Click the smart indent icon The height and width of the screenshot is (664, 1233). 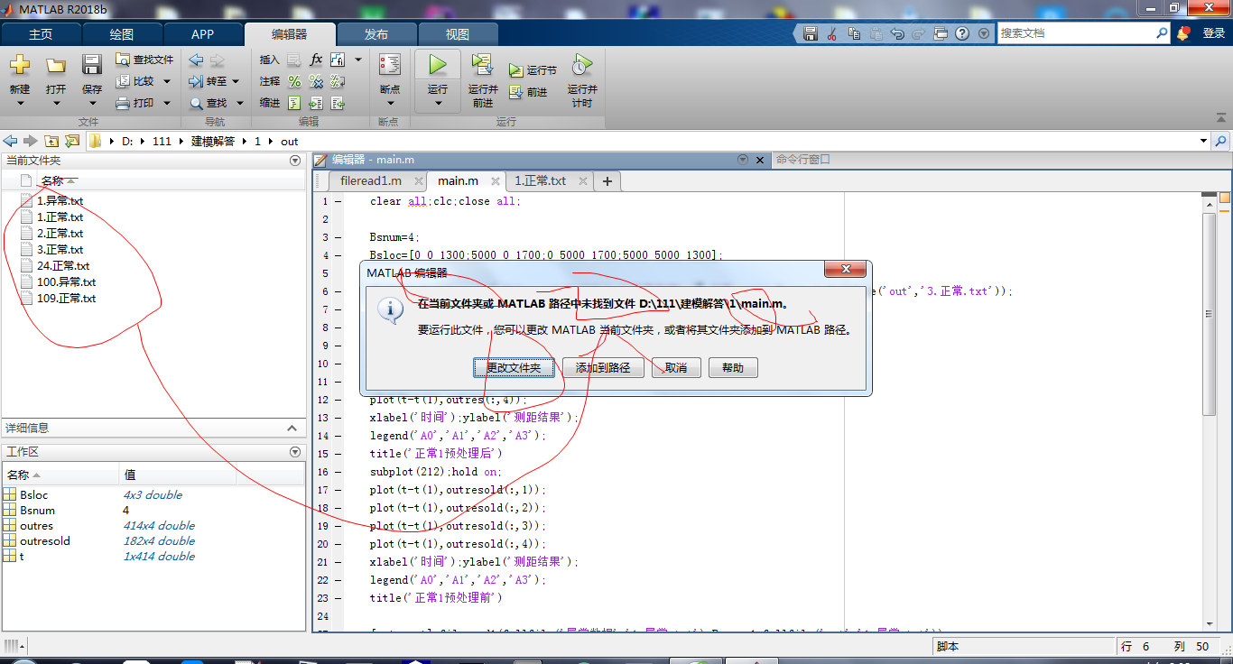[x=294, y=103]
